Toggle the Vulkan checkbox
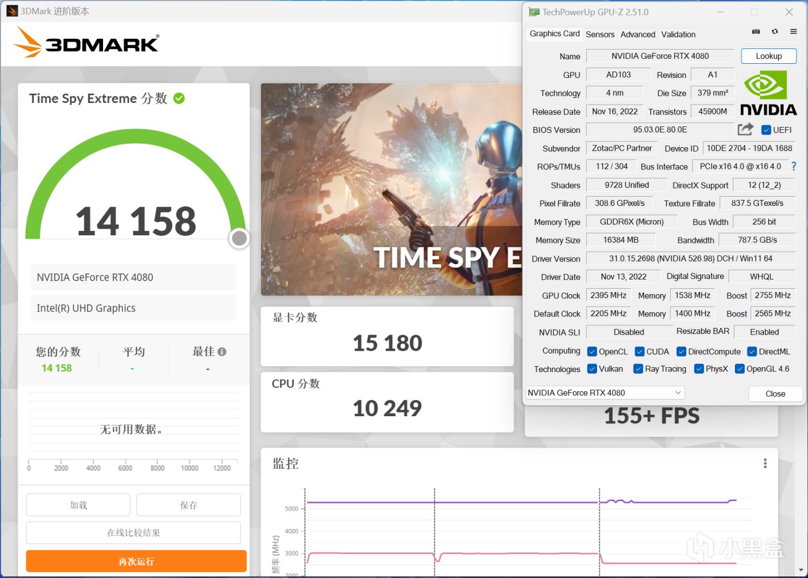The height and width of the screenshot is (578, 808). tap(592, 369)
